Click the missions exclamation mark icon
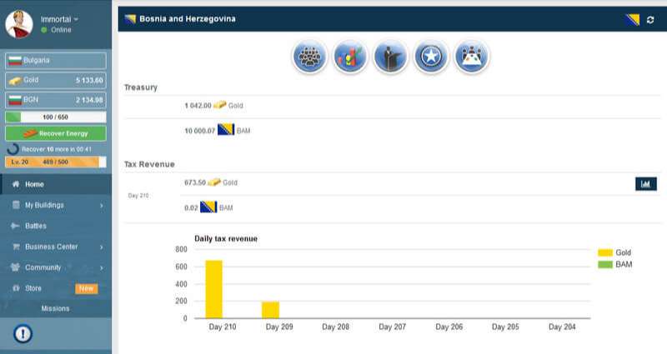The image size is (667, 354). (x=23, y=333)
